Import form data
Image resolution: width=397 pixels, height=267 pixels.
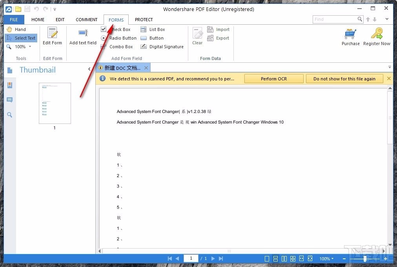point(218,29)
